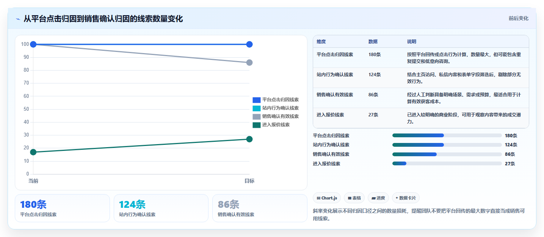Click the 说明 column header
The image size is (544, 237).
click(x=412, y=42)
